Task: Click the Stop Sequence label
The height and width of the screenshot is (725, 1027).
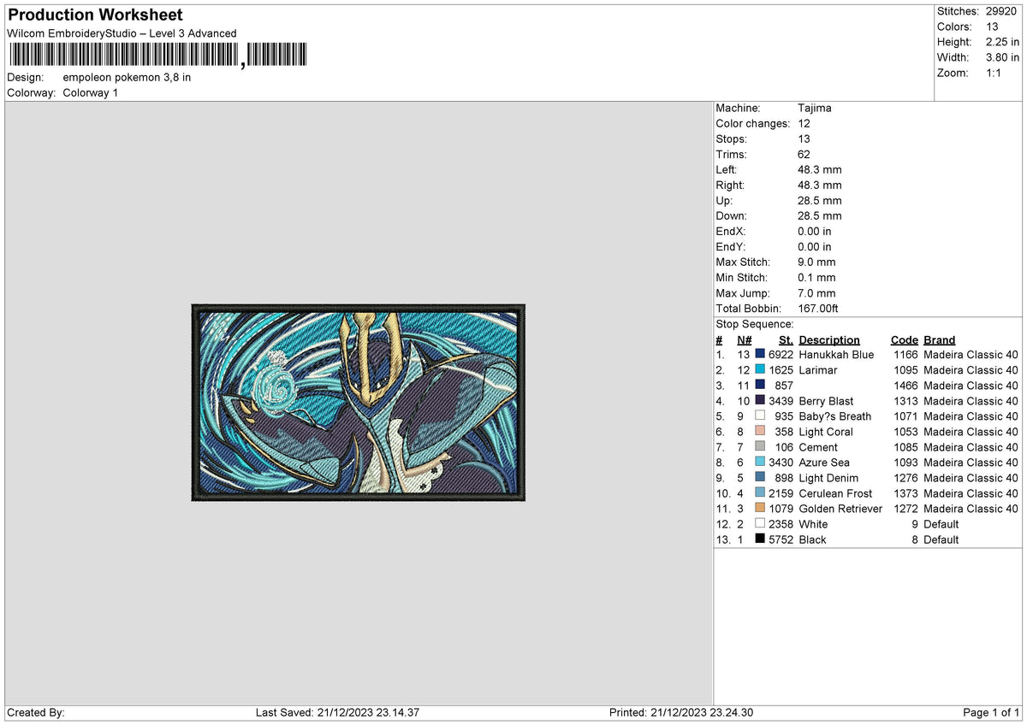Action: (755, 324)
